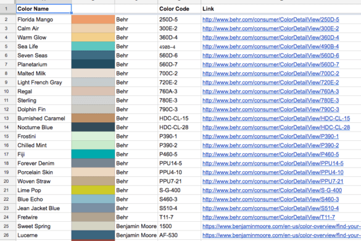Open the Behr T11-7 link
Viewport: 361px width, 241px height.
[268, 218]
